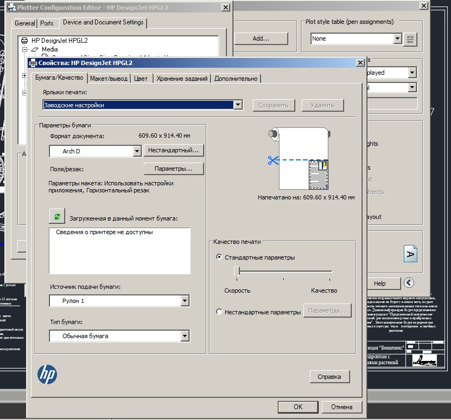Click Параметры... button in Качество печати group
Screen dimensions: 451x420
[327, 311]
